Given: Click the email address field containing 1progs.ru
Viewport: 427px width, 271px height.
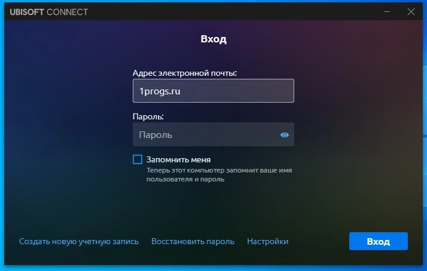Looking at the screenshot, I should click(x=213, y=91).
